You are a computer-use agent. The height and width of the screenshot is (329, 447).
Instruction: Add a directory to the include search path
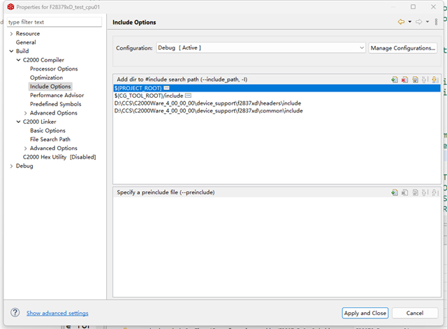point(395,80)
